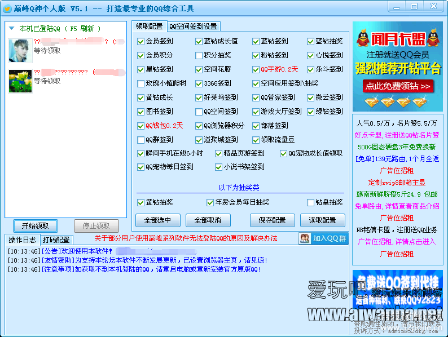Open 免单路由,详情查看商品介绍 link

click(x=397, y=206)
